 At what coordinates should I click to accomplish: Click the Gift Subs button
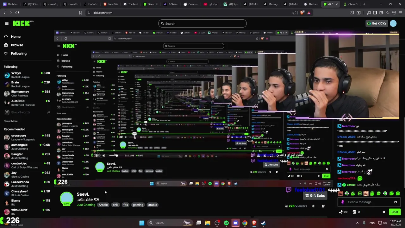[315, 196]
